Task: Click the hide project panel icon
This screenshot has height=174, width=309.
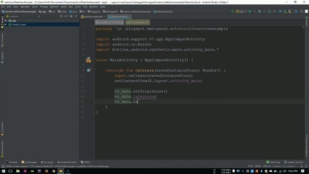Action: (76, 16)
